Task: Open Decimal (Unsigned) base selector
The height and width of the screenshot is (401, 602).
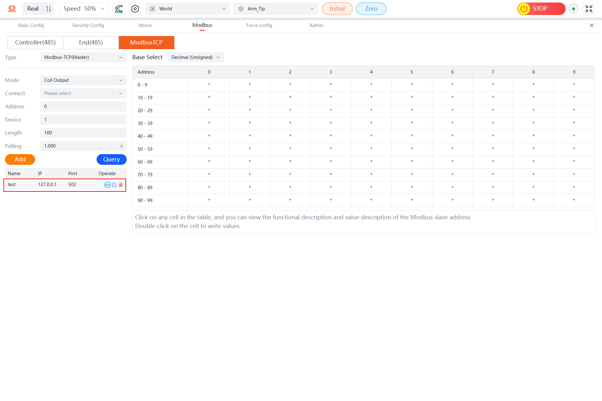Action: pyautogui.click(x=195, y=57)
